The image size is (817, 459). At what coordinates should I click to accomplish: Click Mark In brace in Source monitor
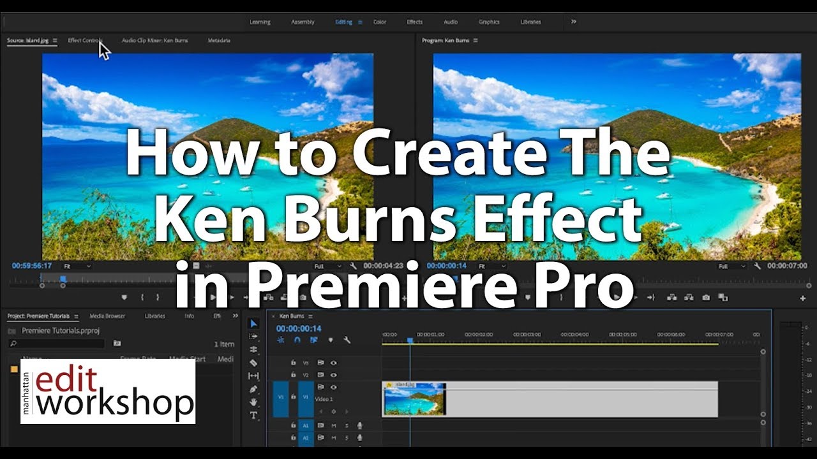click(142, 298)
